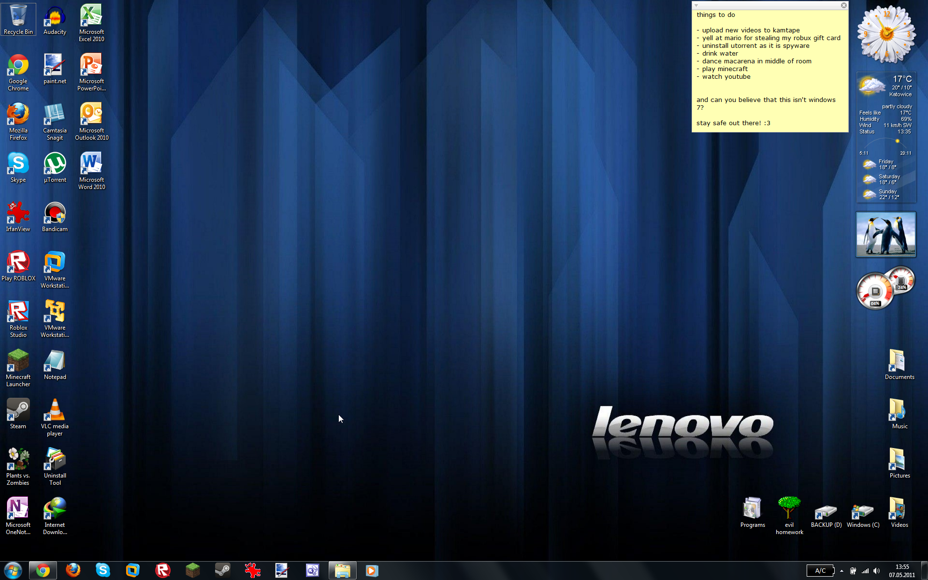Screen dimensions: 928x580
Task: Launch Windows Media Player from the taskbar
Action: pyautogui.click(x=372, y=571)
